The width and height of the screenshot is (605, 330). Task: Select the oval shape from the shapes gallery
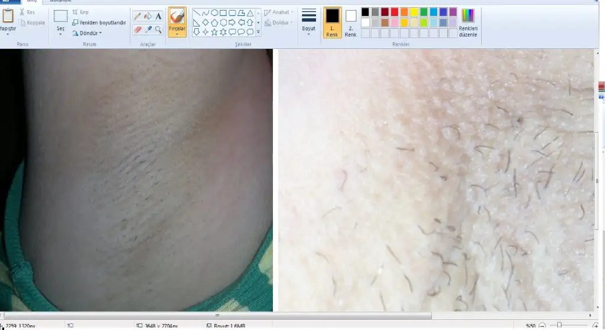tap(214, 13)
